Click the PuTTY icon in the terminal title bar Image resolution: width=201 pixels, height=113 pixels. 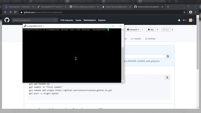pyautogui.click(x=25, y=26)
